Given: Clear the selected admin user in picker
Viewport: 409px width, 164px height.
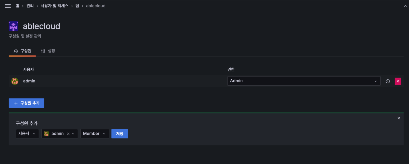Looking at the screenshot, I should [68, 134].
